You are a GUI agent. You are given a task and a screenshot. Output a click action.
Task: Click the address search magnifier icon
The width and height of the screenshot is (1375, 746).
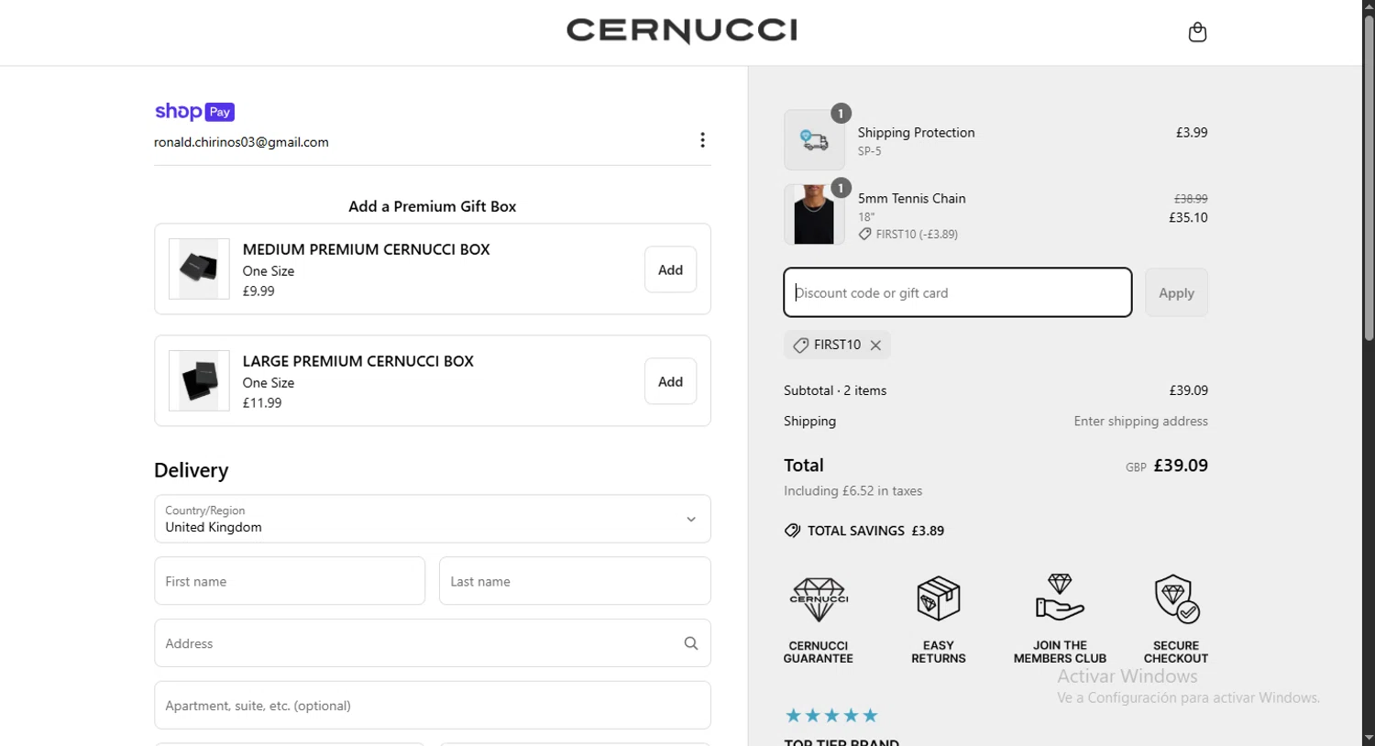[x=691, y=643]
